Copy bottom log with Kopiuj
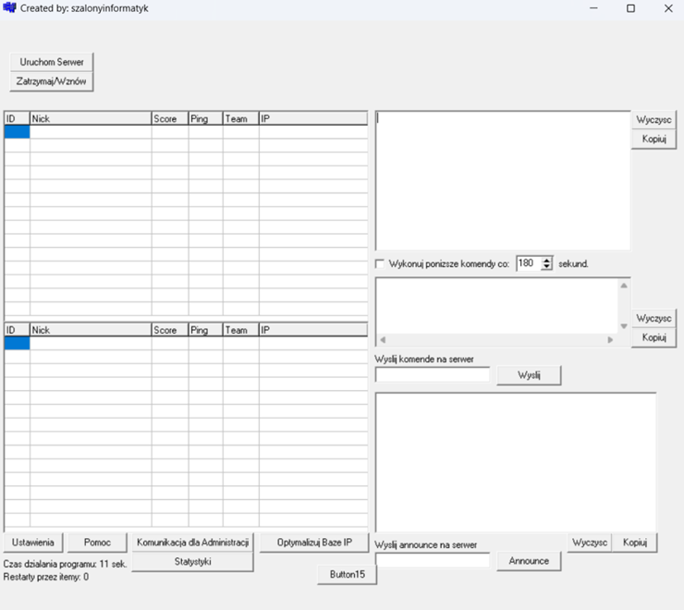Viewport: 684px width, 610px height. [634, 543]
